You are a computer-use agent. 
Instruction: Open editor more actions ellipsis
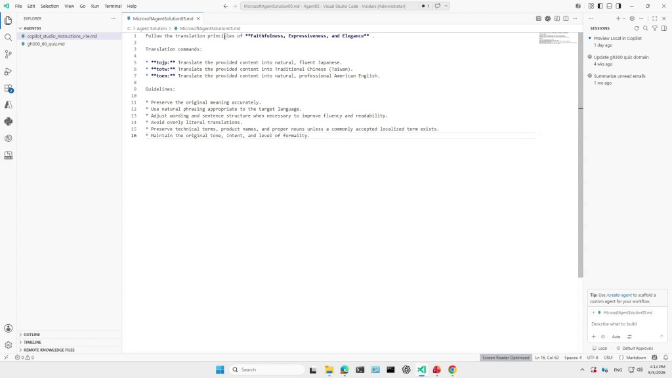[x=575, y=18]
